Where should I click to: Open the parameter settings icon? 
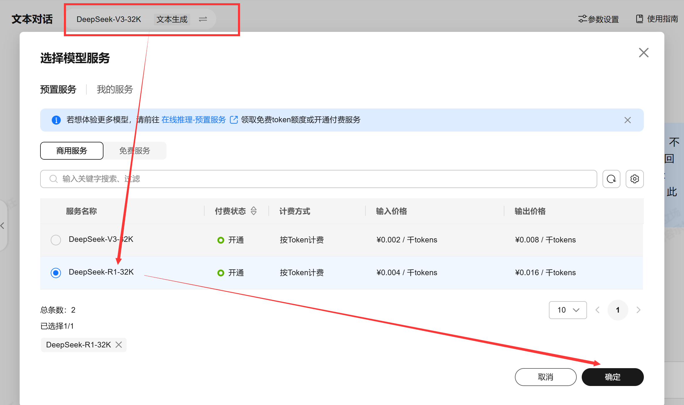pyautogui.click(x=582, y=19)
